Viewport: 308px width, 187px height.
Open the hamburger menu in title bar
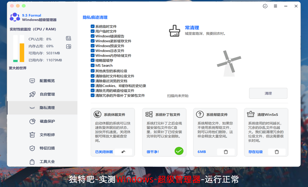[x=275, y=6]
